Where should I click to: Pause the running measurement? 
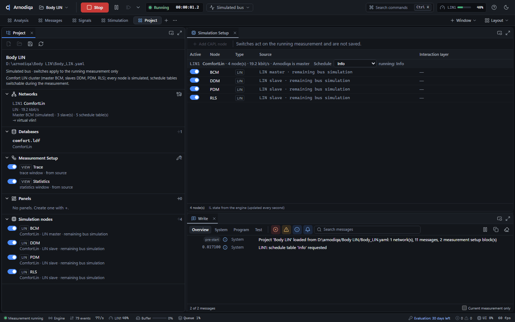(x=116, y=8)
